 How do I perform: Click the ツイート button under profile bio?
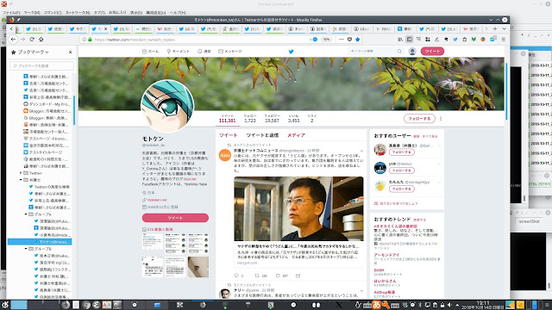click(175, 218)
